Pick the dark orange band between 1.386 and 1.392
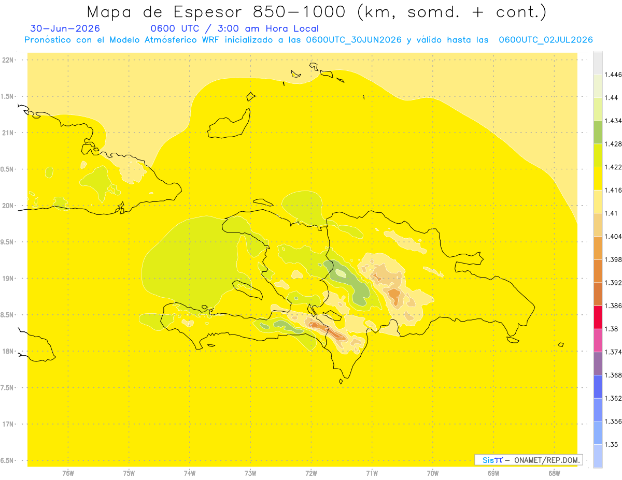This screenshot has width=622, height=480. click(598, 294)
